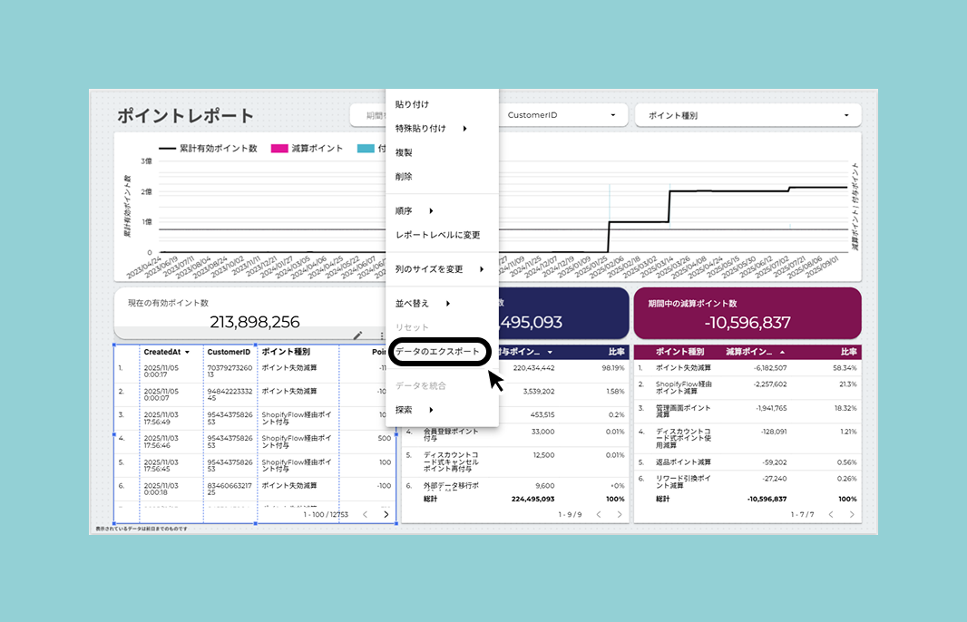Click the date cell 2025/11/05 0:00:17
967x622 pixels.
click(x=161, y=371)
